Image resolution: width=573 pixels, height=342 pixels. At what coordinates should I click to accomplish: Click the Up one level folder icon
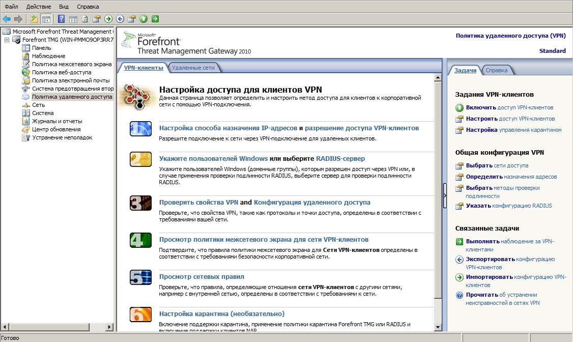[34, 19]
